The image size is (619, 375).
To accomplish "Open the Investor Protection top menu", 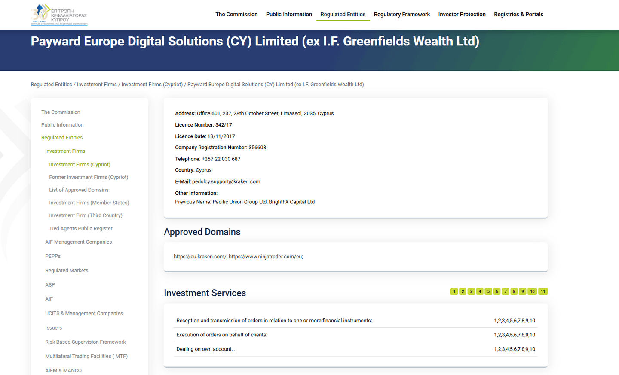I will point(462,15).
